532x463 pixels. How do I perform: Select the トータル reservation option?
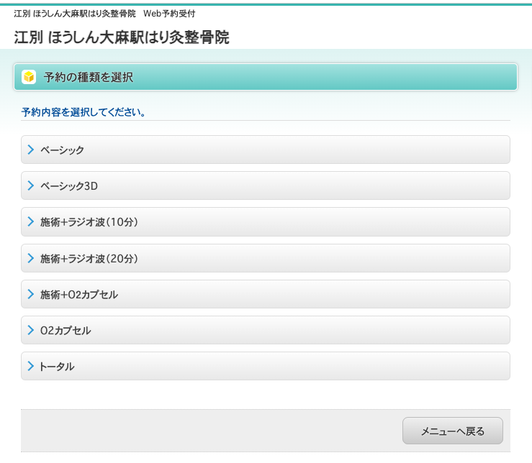[266, 366]
